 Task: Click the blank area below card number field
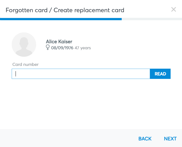pos(91,104)
